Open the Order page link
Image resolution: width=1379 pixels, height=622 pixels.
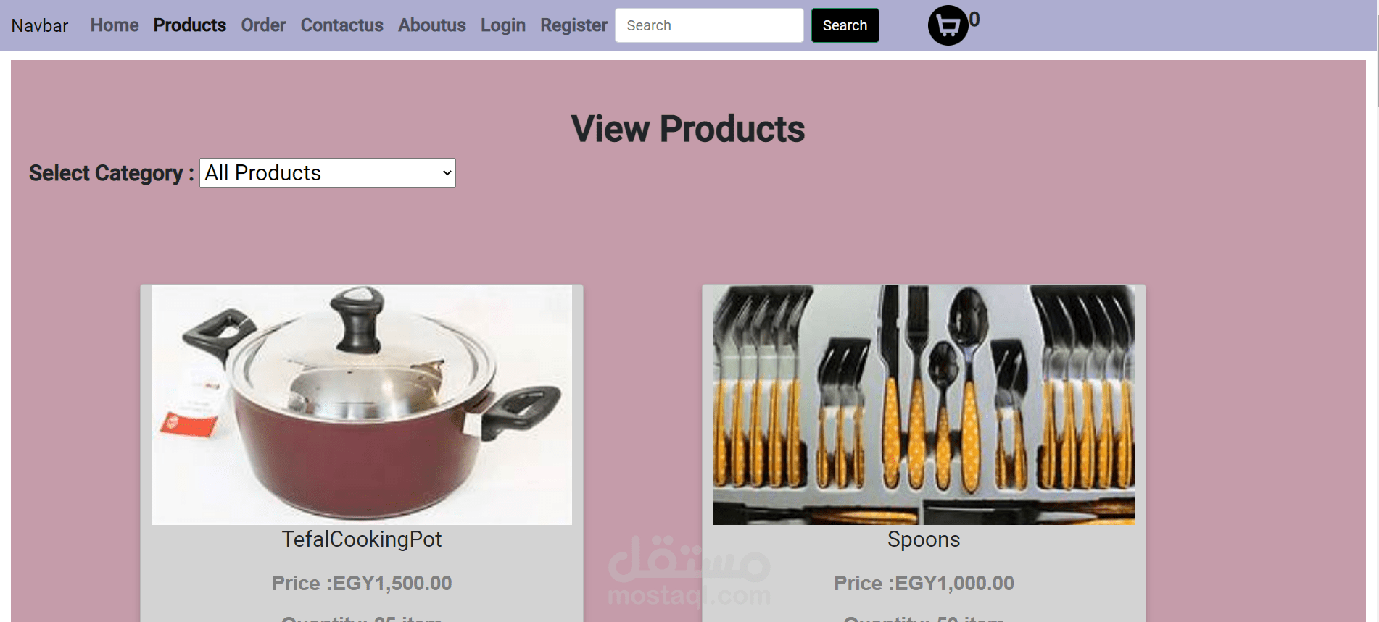[263, 25]
